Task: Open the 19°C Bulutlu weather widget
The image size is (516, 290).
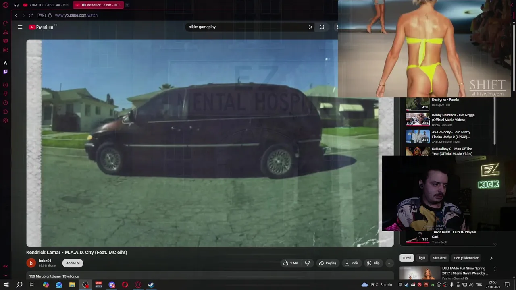Action: 377,285
